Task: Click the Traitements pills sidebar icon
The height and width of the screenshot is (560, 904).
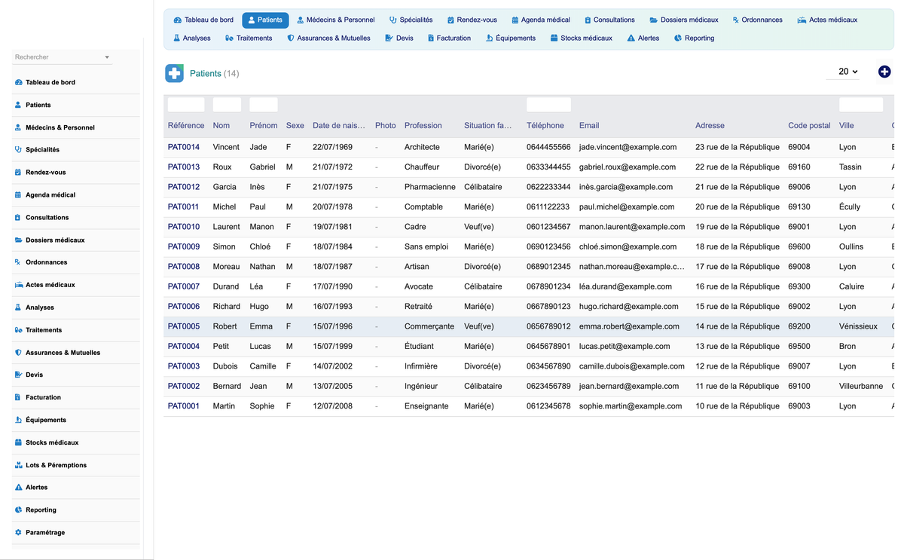Action: (x=18, y=330)
